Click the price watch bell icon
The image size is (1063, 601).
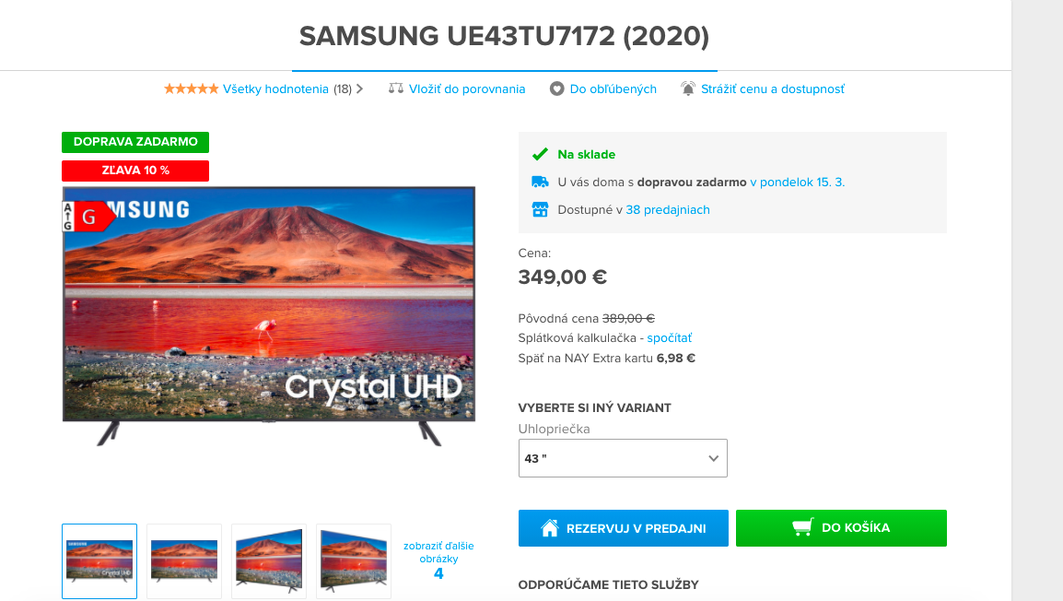click(x=688, y=88)
